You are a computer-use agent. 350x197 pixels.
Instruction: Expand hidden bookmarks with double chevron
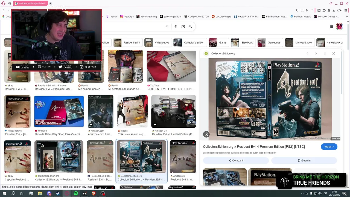(347, 16)
